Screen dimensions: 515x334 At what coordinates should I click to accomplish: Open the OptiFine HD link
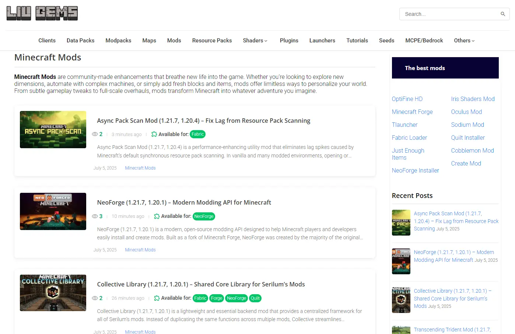407,99
